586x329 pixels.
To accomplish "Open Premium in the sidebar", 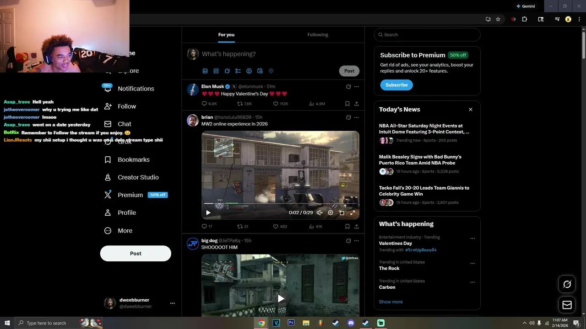I will click(x=136, y=195).
